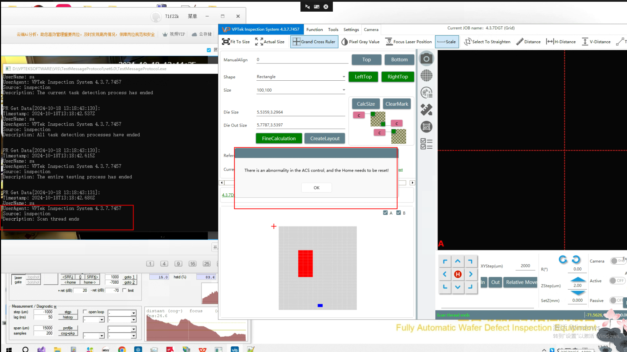Image resolution: width=627 pixels, height=352 pixels.
Task: Click the CalcSize button
Action: [x=366, y=104]
